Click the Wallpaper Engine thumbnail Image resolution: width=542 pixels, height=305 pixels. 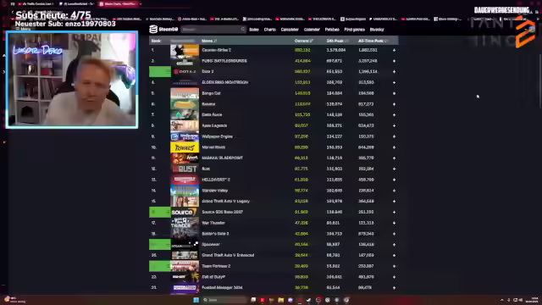(x=185, y=136)
